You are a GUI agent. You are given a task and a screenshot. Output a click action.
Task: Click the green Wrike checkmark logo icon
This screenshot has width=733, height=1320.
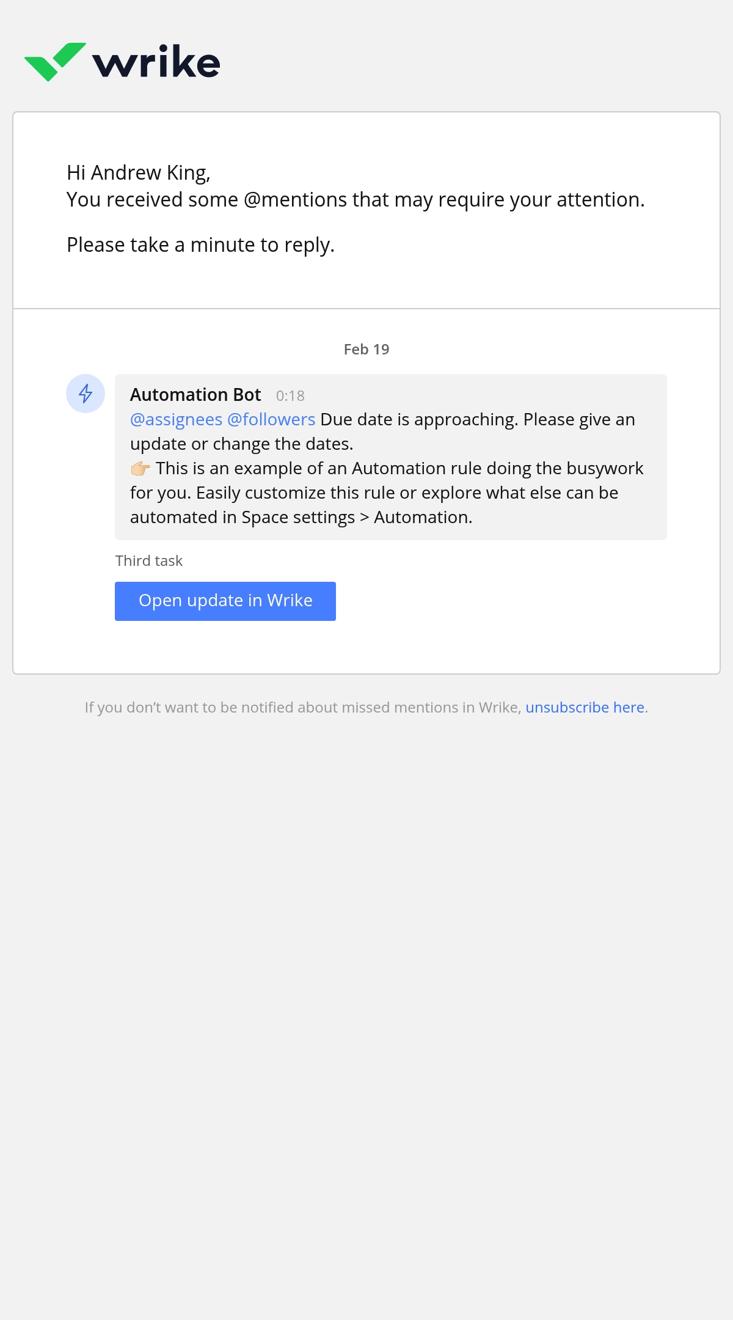pyautogui.click(x=55, y=62)
